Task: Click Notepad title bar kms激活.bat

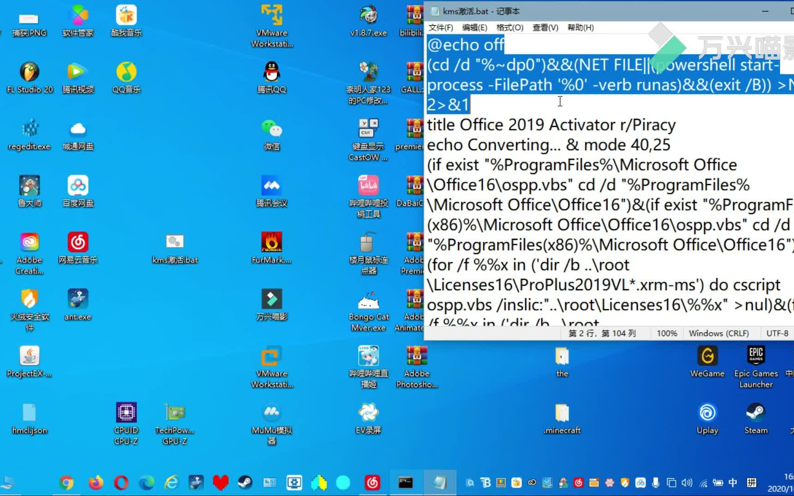Action: [x=481, y=11]
